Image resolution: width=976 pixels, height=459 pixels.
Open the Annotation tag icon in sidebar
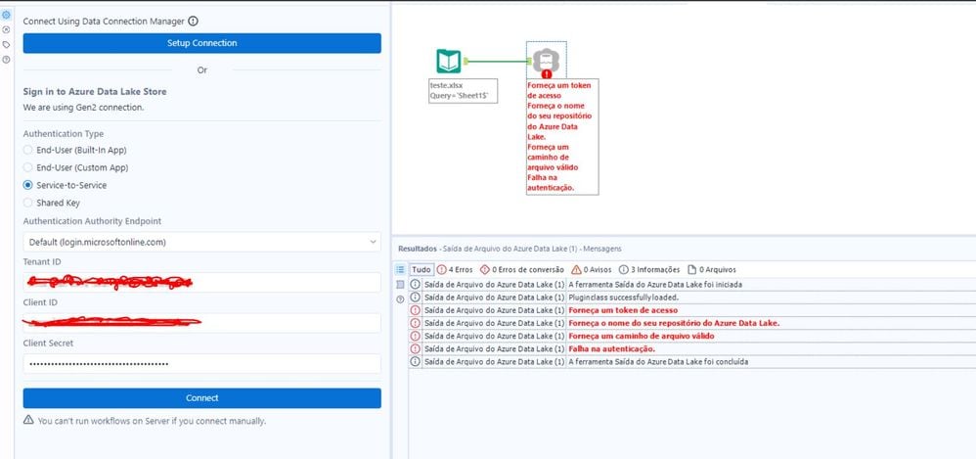(x=6, y=45)
